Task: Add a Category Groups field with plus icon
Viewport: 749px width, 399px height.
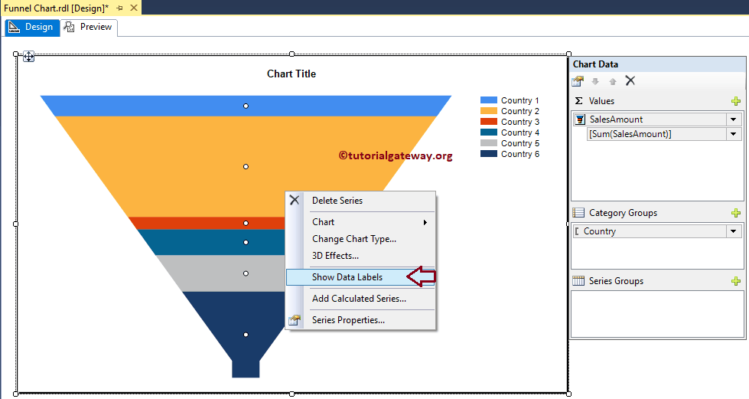Action: point(736,213)
